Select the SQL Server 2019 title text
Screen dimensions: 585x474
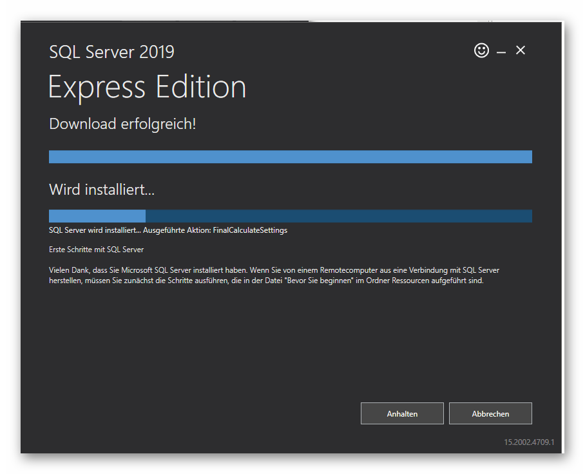click(x=111, y=52)
